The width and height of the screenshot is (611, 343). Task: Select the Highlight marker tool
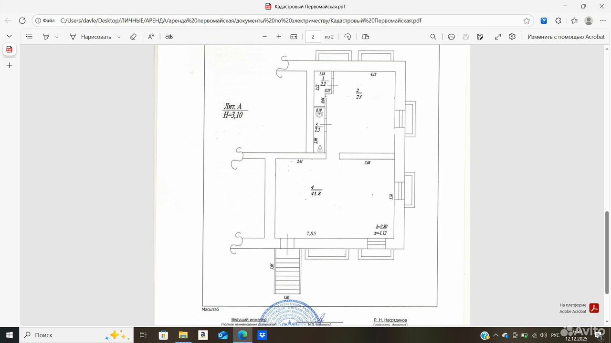point(46,37)
